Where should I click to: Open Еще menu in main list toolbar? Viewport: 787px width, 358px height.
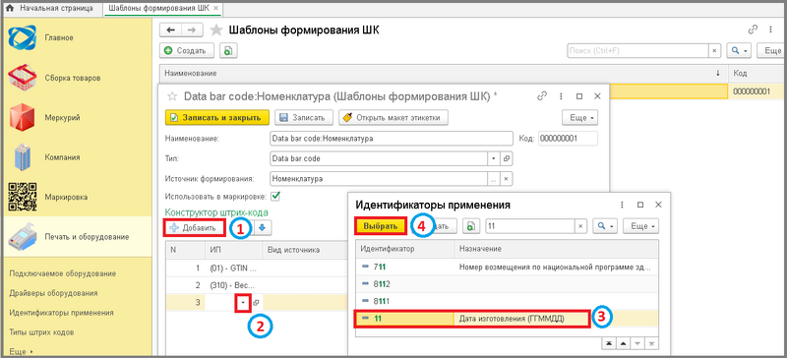pyautogui.click(x=770, y=51)
